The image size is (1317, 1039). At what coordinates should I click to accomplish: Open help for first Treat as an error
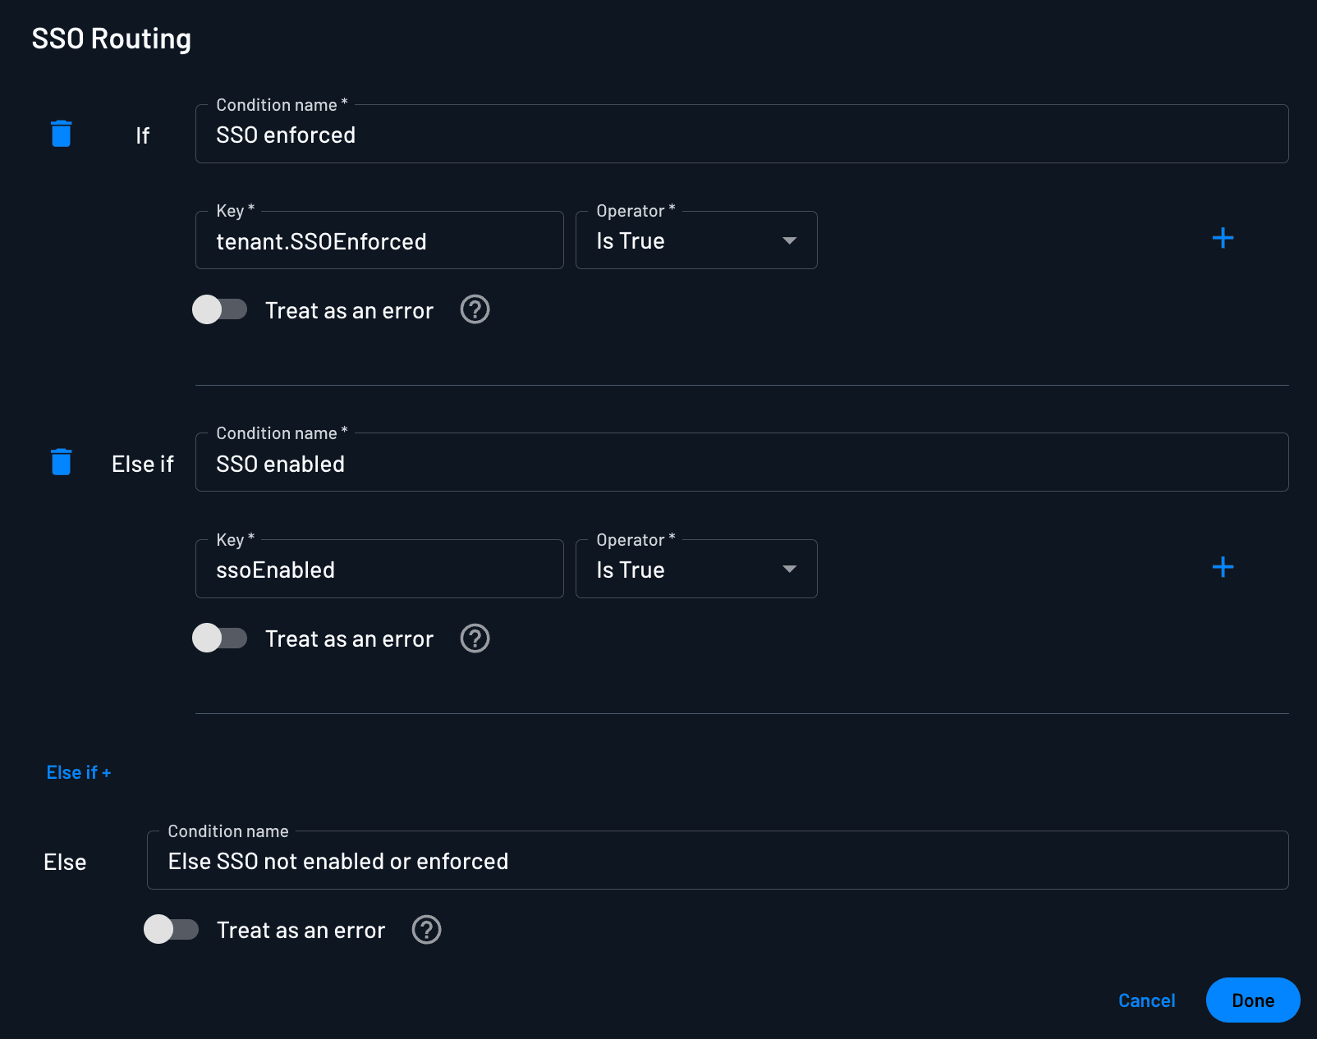coord(475,309)
